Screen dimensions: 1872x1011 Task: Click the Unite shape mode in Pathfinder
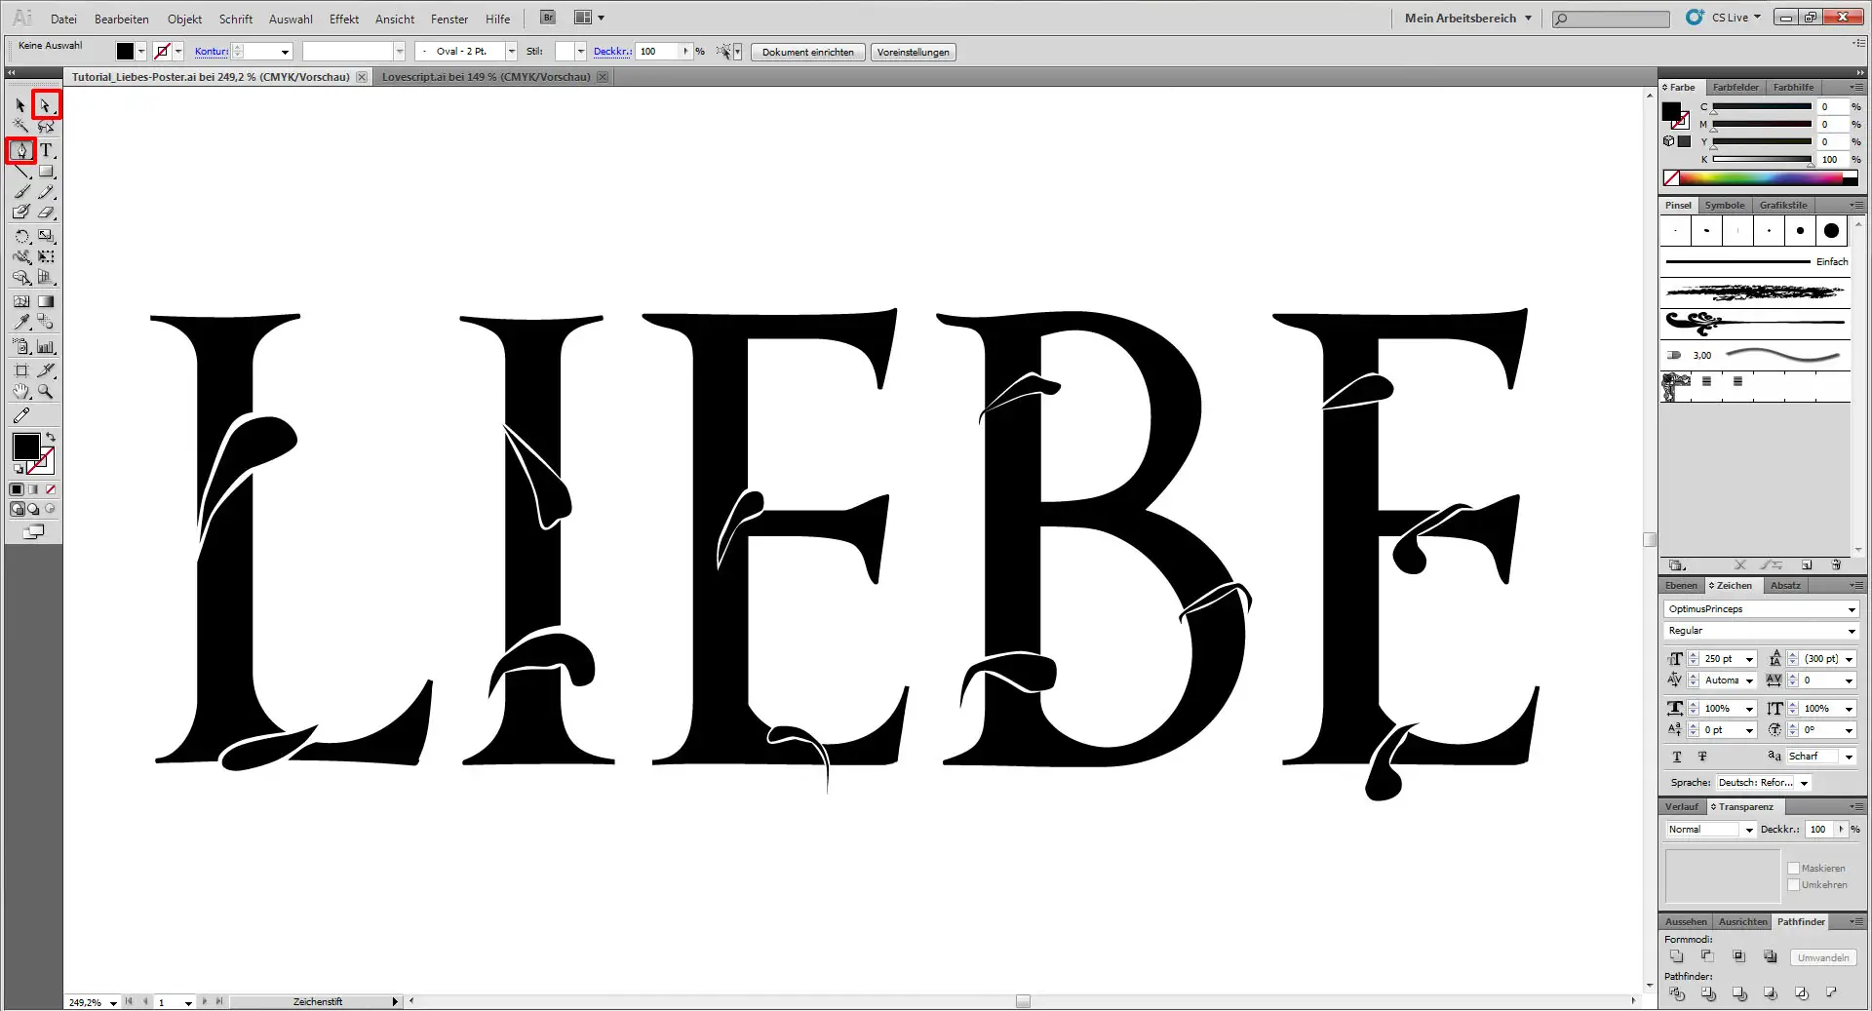(x=1677, y=956)
